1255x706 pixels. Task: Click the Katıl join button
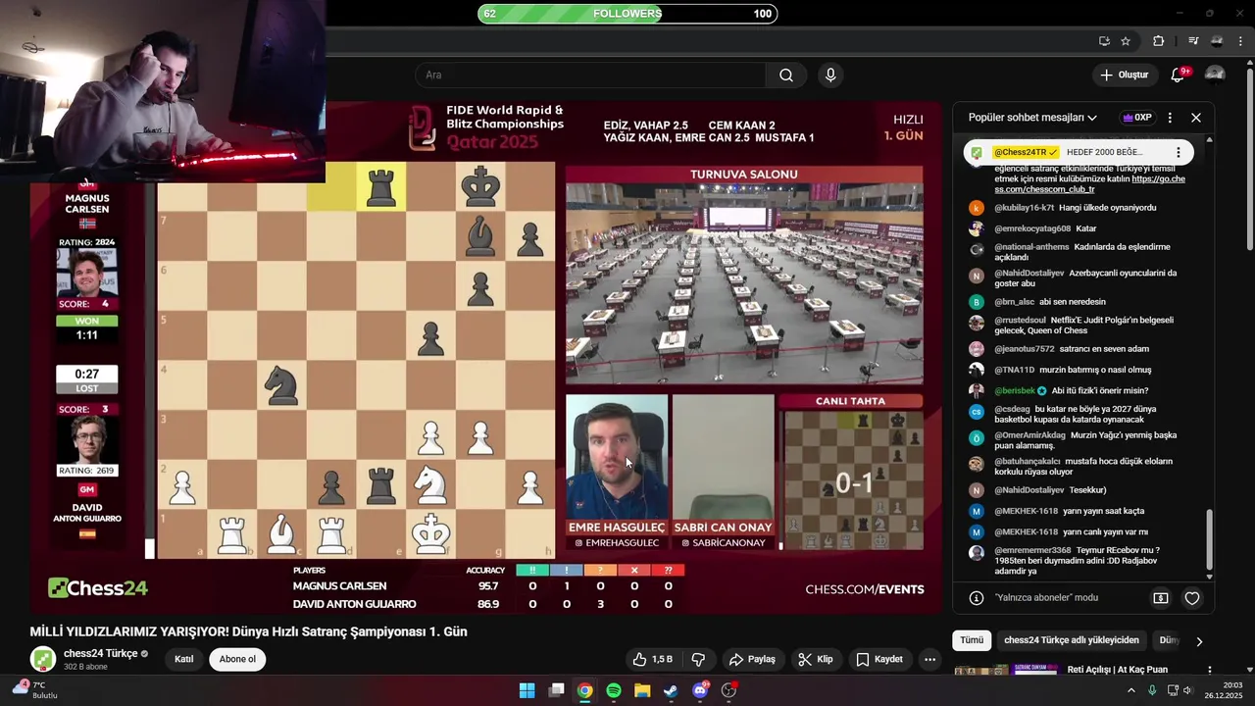click(x=184, y=659)
